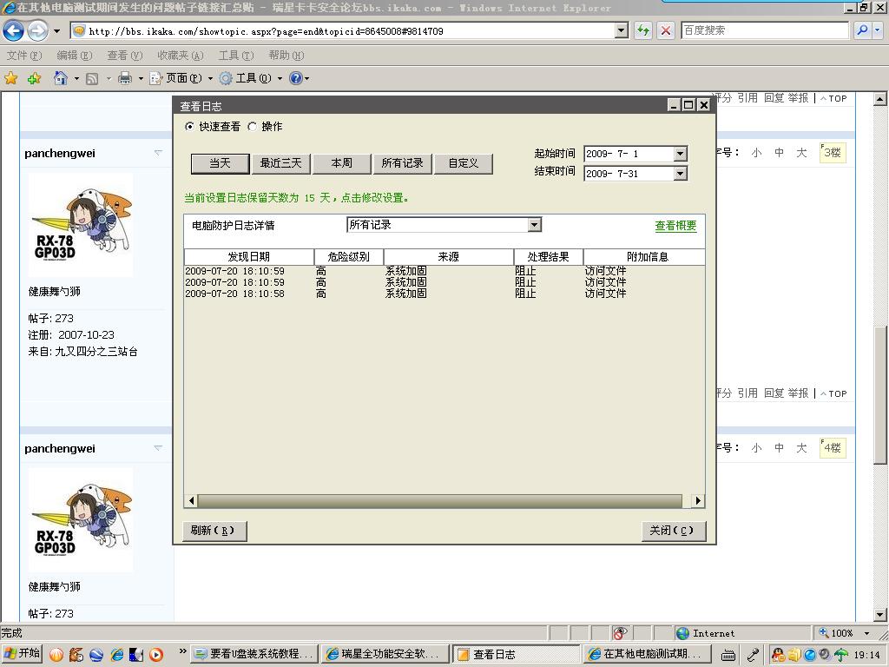The height and width of the screenshot is (667, 889).
Task: Expand the 结束时间 date dropdown
Action: pos(681,174)
